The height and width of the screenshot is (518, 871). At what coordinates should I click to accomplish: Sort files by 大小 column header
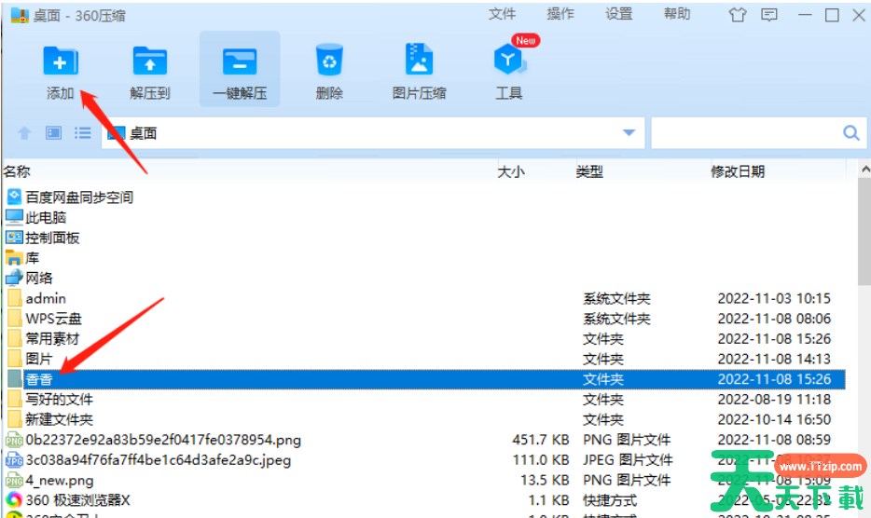click(x=511, y=171)
